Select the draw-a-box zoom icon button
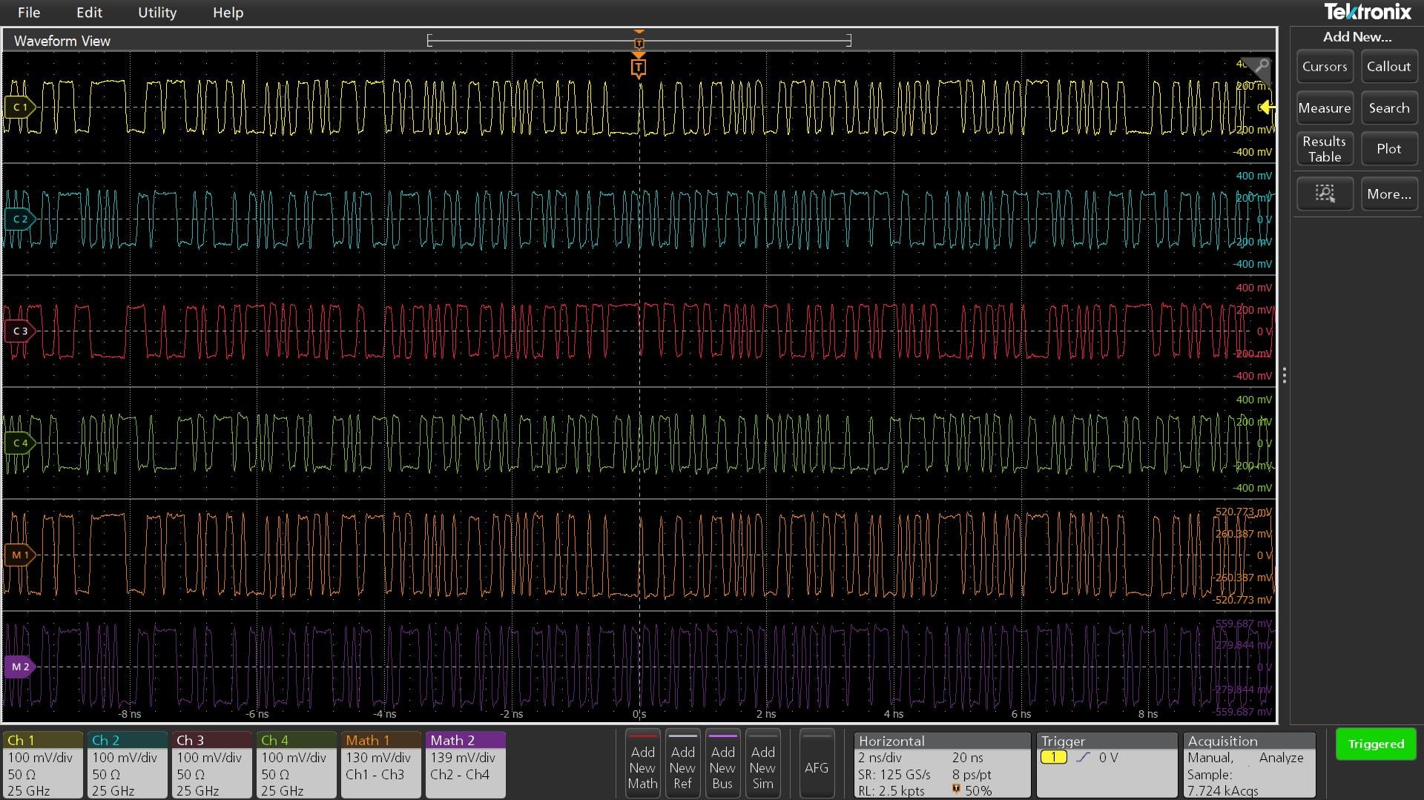 coord(1325,194)
